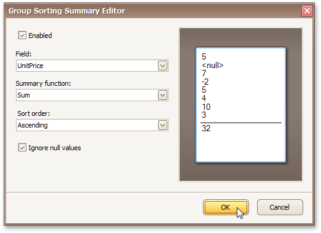This screenshot has width=321, height=233.
Task: Click the 'Ignore null values' label text
Action: click(55, 148)
